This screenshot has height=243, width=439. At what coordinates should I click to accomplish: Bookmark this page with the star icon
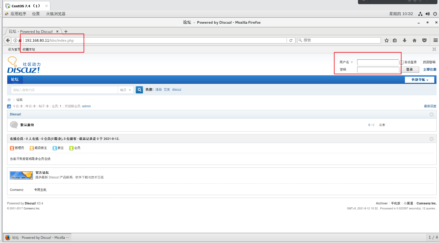(x=387, y=40)
